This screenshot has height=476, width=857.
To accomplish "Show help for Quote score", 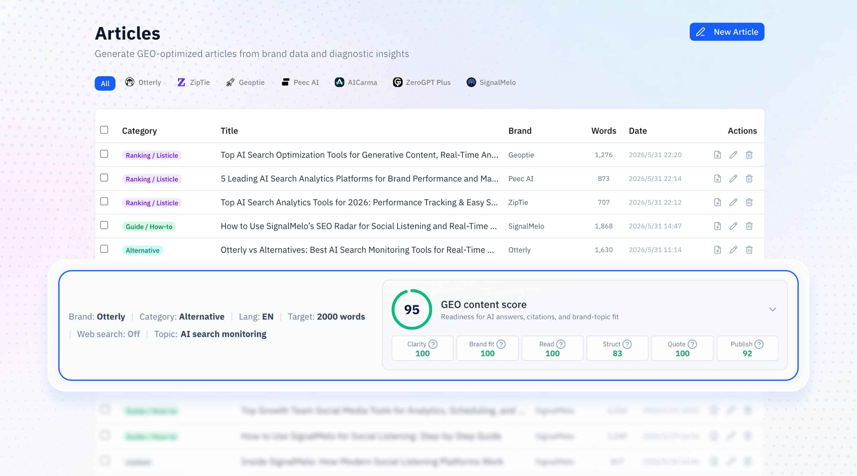I will point(692,344).
